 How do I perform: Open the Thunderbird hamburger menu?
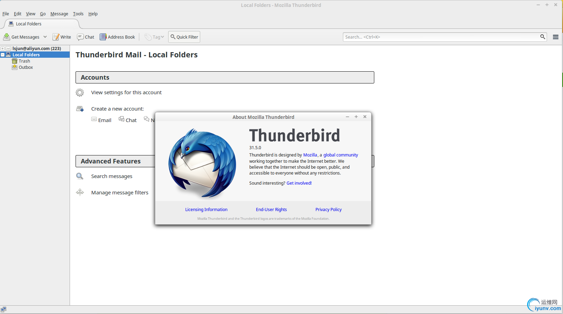[x=556, y=37]
